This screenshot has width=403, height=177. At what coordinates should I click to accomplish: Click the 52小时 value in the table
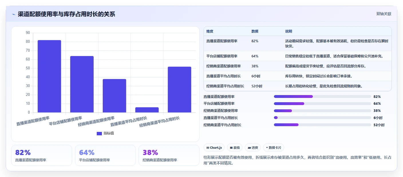[257, 86]
